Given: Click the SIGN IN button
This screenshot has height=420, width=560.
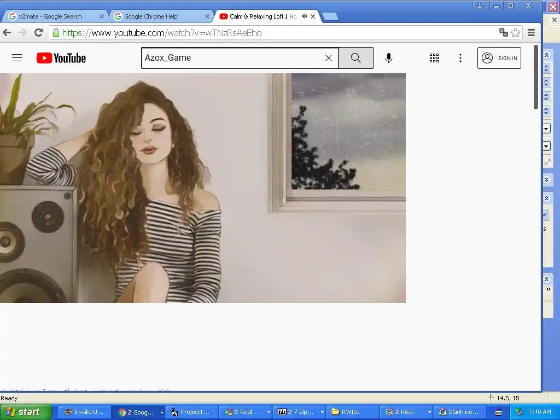Looking at the screenshot, I should click(x=499, y=58).
